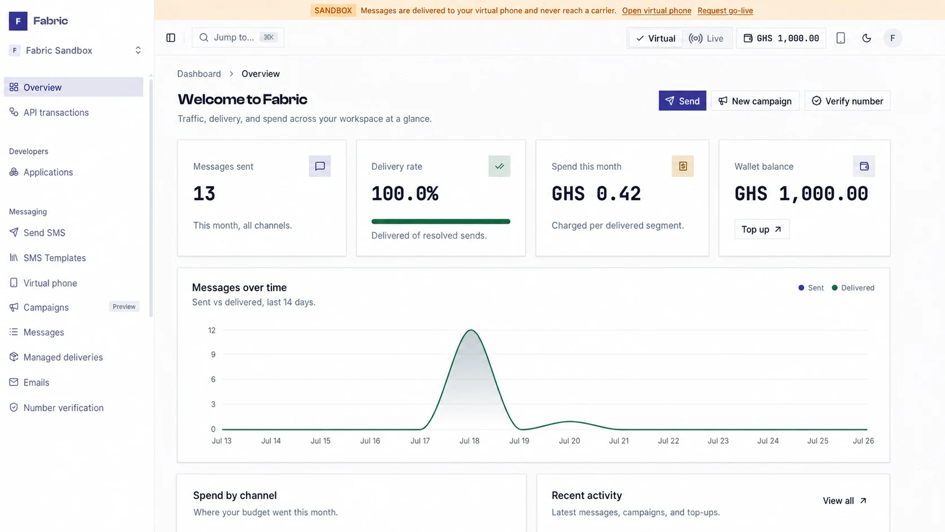
Task: Click the Verify number button
Action: [x=847, y=101]
